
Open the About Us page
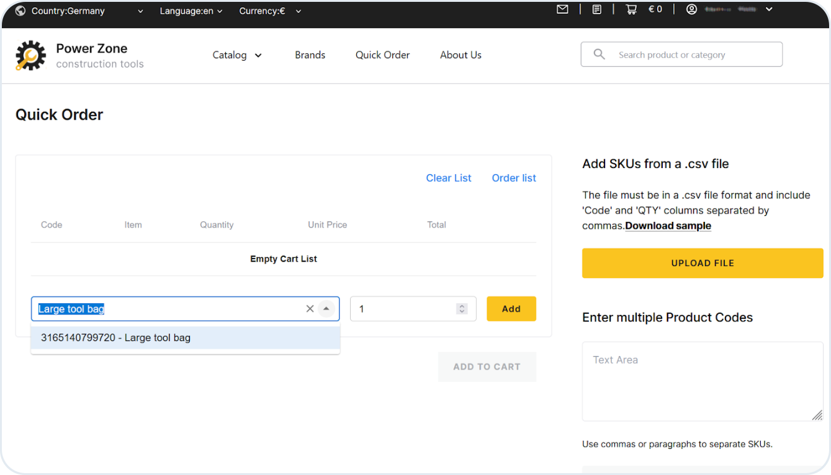(460, 55)
